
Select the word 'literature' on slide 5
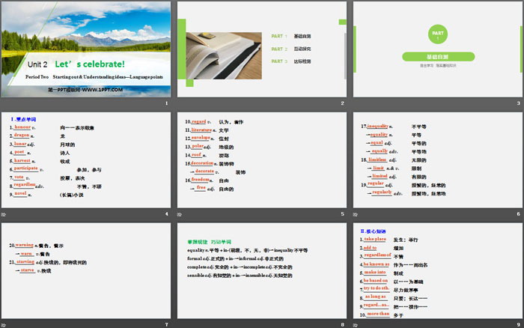pyautogui.click(x=202, y=130)
